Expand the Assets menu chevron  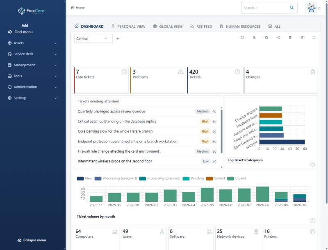pyautogui.click(x=55, y=43)
